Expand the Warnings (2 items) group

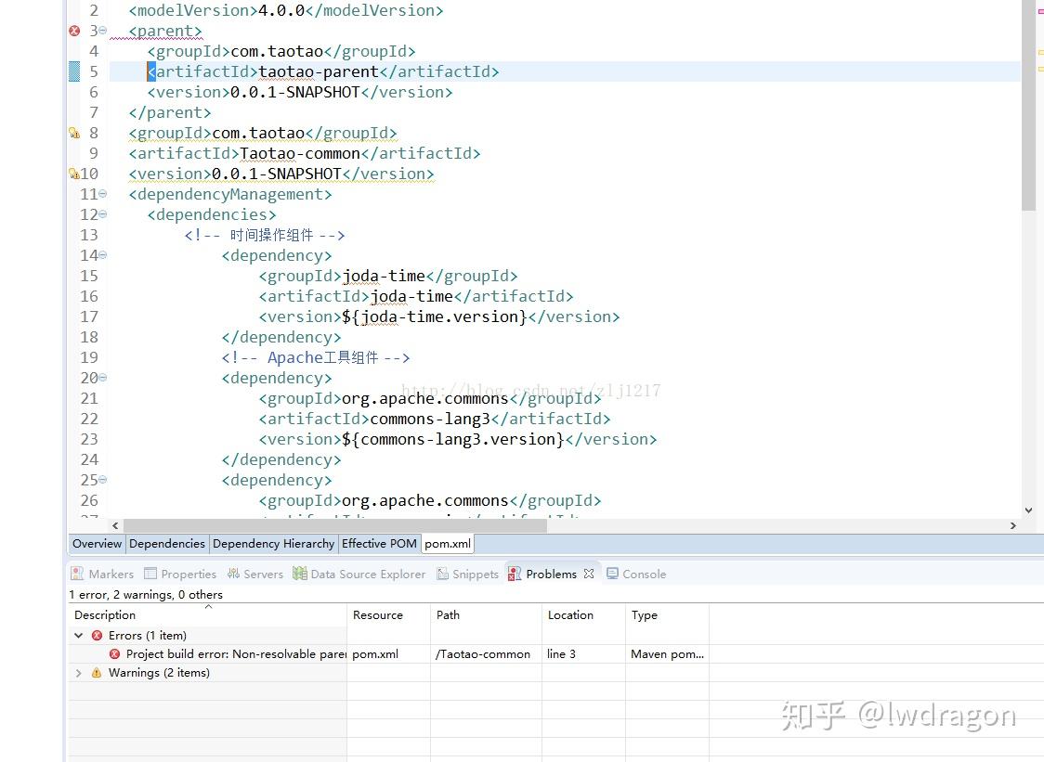pos(79,672)
